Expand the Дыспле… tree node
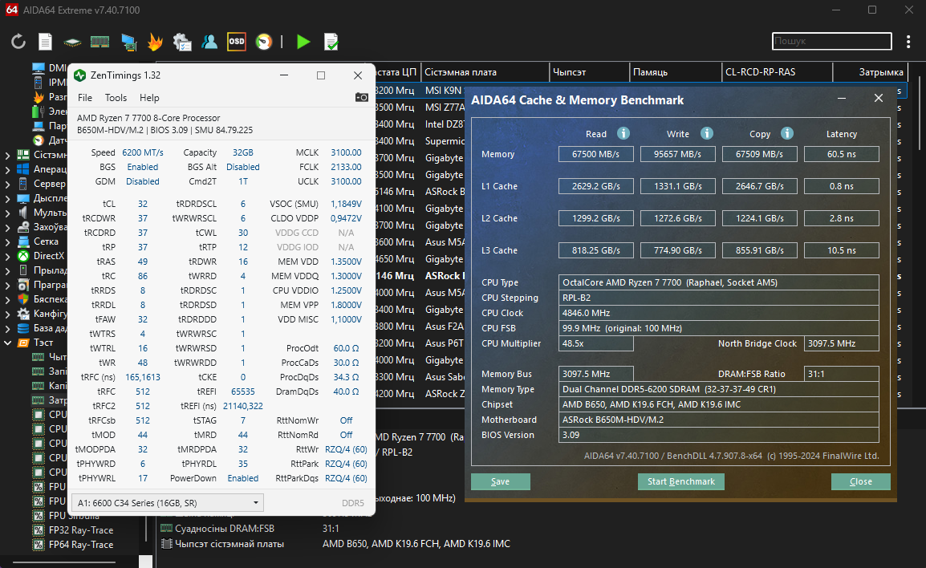 [x=8, y=198]
